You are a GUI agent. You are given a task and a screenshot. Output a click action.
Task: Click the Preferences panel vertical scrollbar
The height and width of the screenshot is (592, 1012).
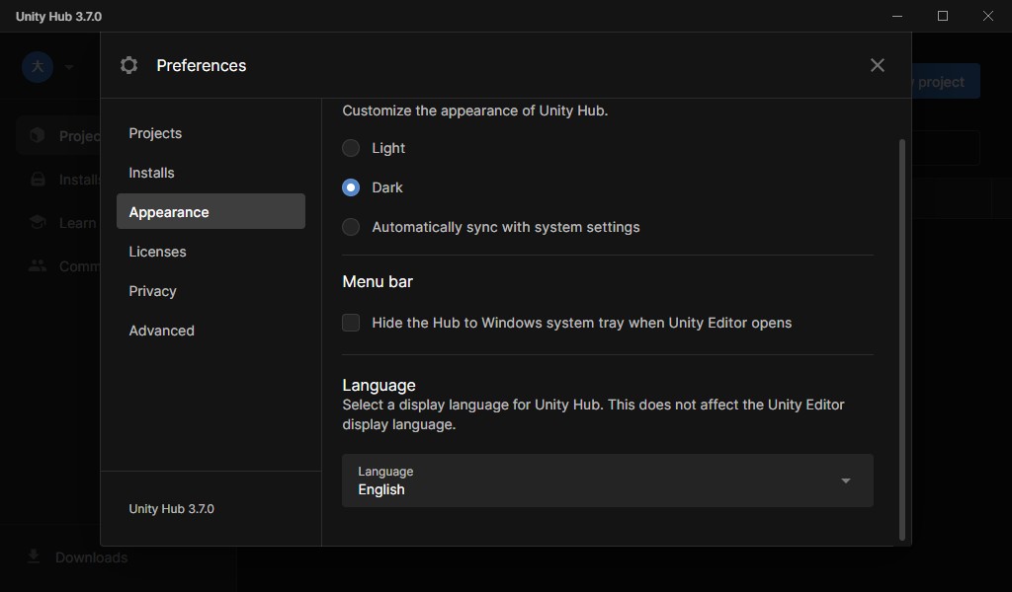[x=901, y=335]
